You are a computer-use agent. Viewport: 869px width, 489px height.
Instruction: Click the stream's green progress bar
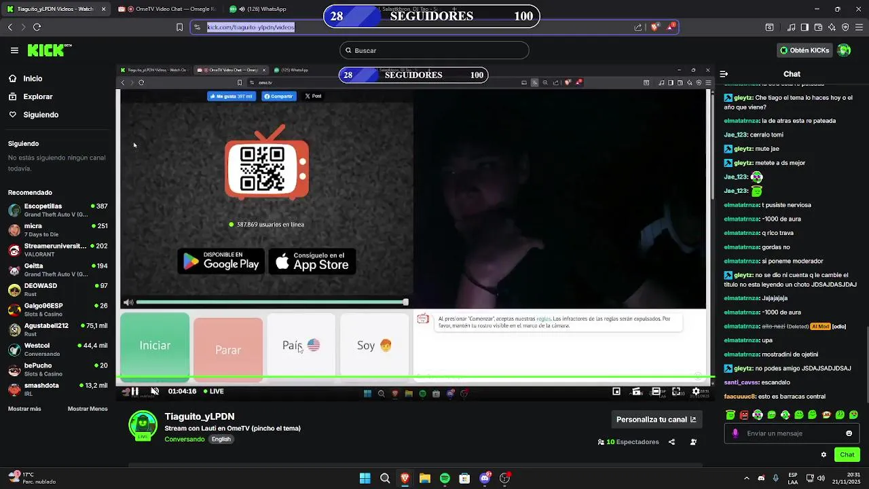(414, 376)
